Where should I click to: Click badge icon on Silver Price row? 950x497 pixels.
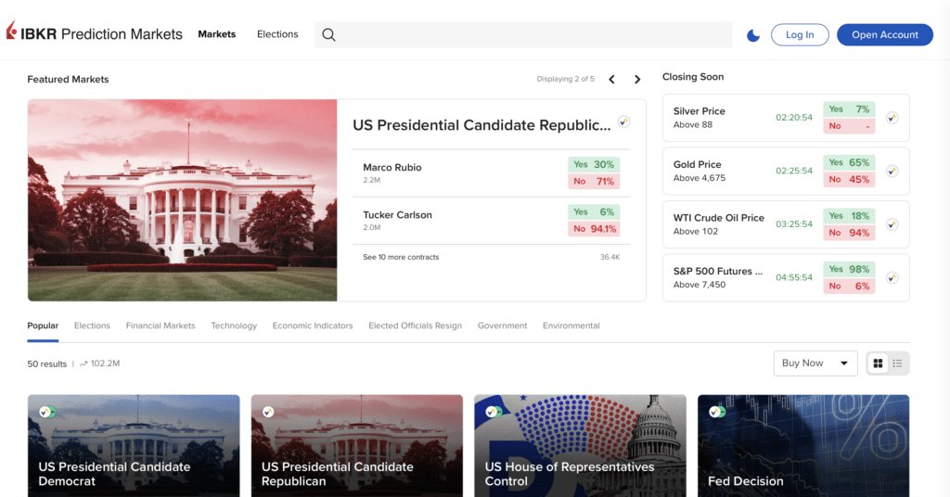892,118
